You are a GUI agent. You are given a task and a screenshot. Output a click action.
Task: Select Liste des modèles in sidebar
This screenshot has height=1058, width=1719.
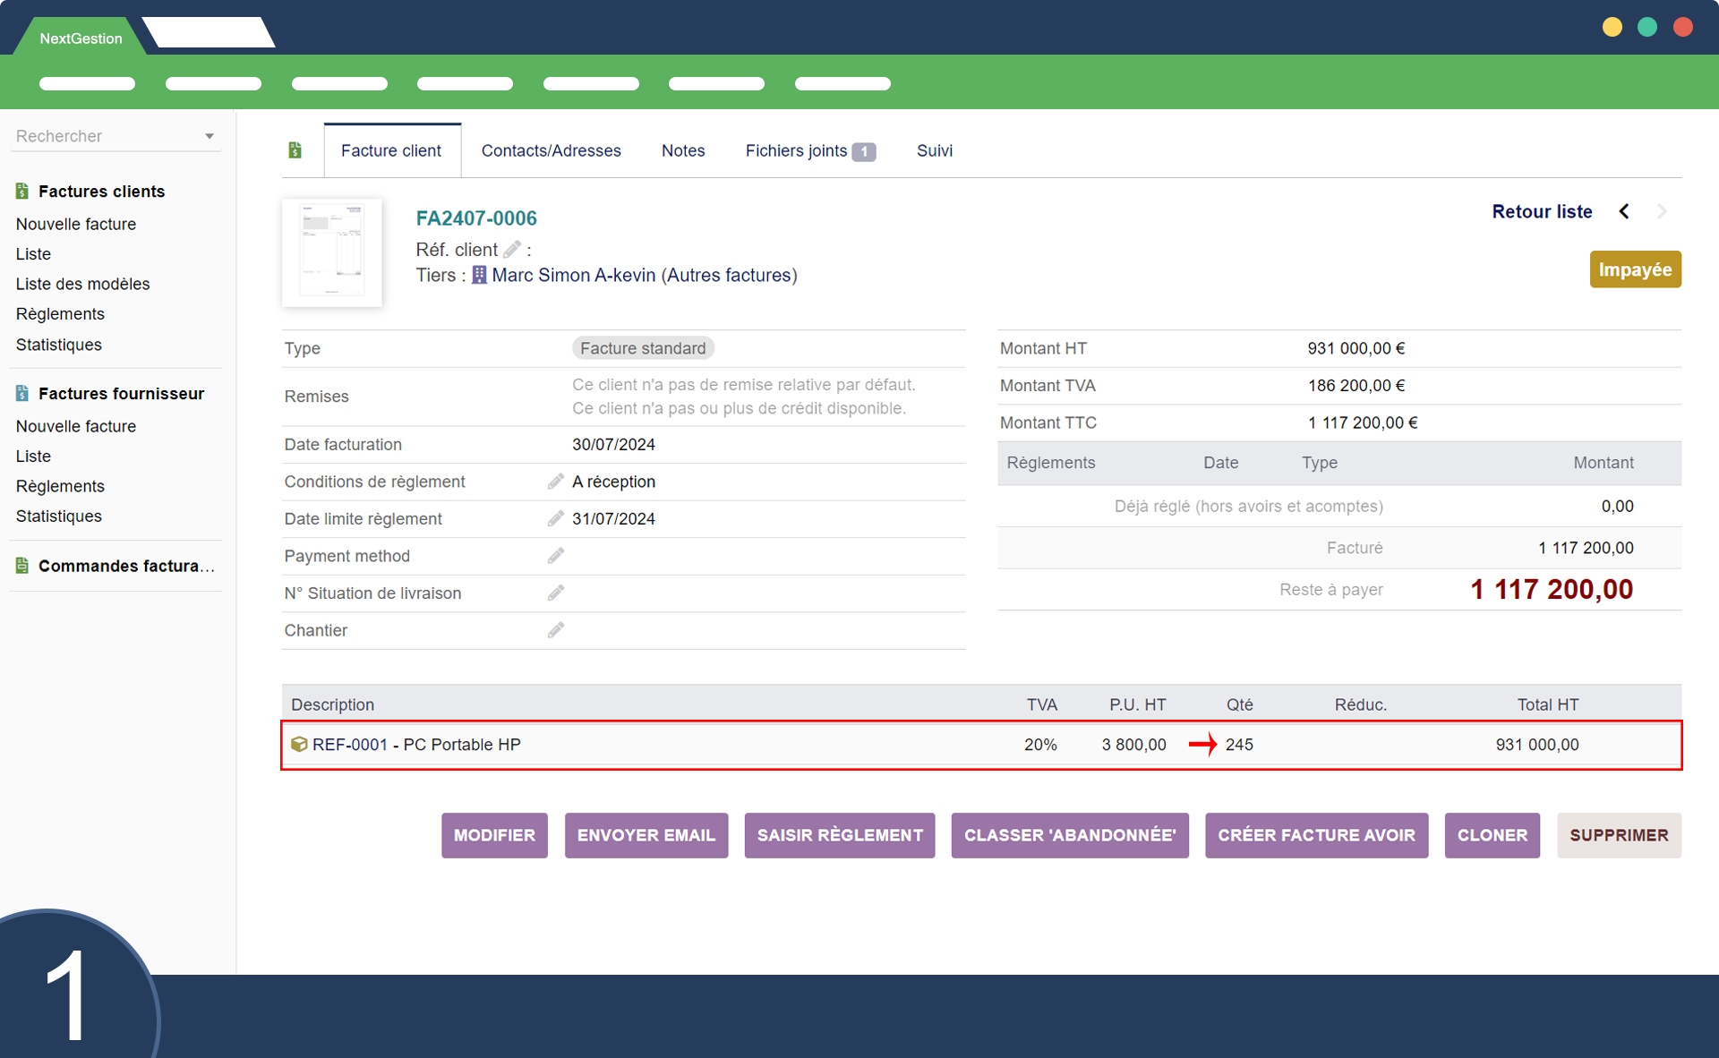pyautogui.click(x=82, y=284)
